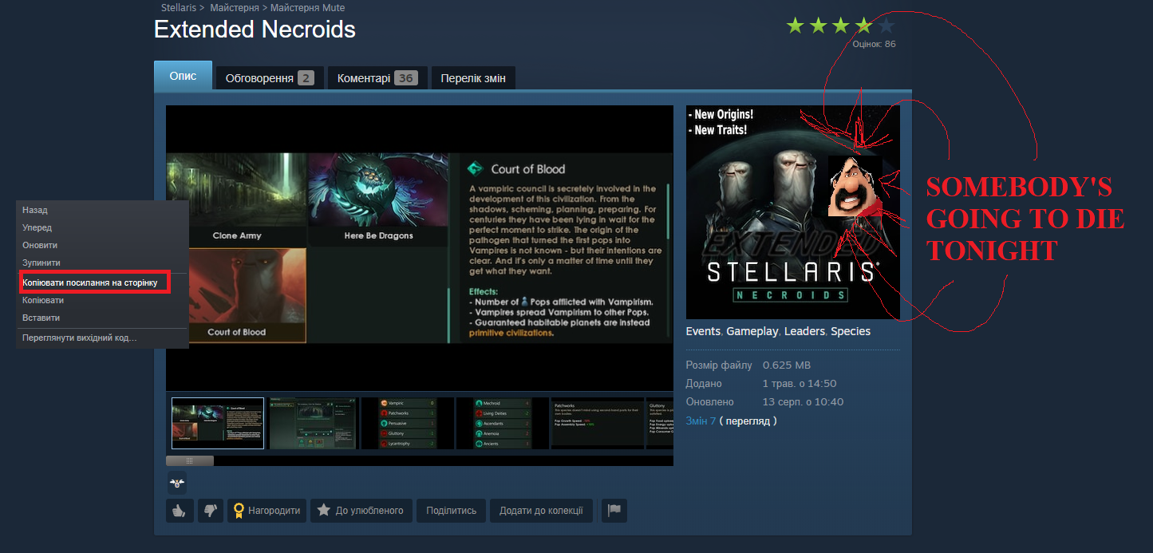Select the Gluttony description thumbnail
Screen dimensions: 1153x553
click(x=660, y=423)
